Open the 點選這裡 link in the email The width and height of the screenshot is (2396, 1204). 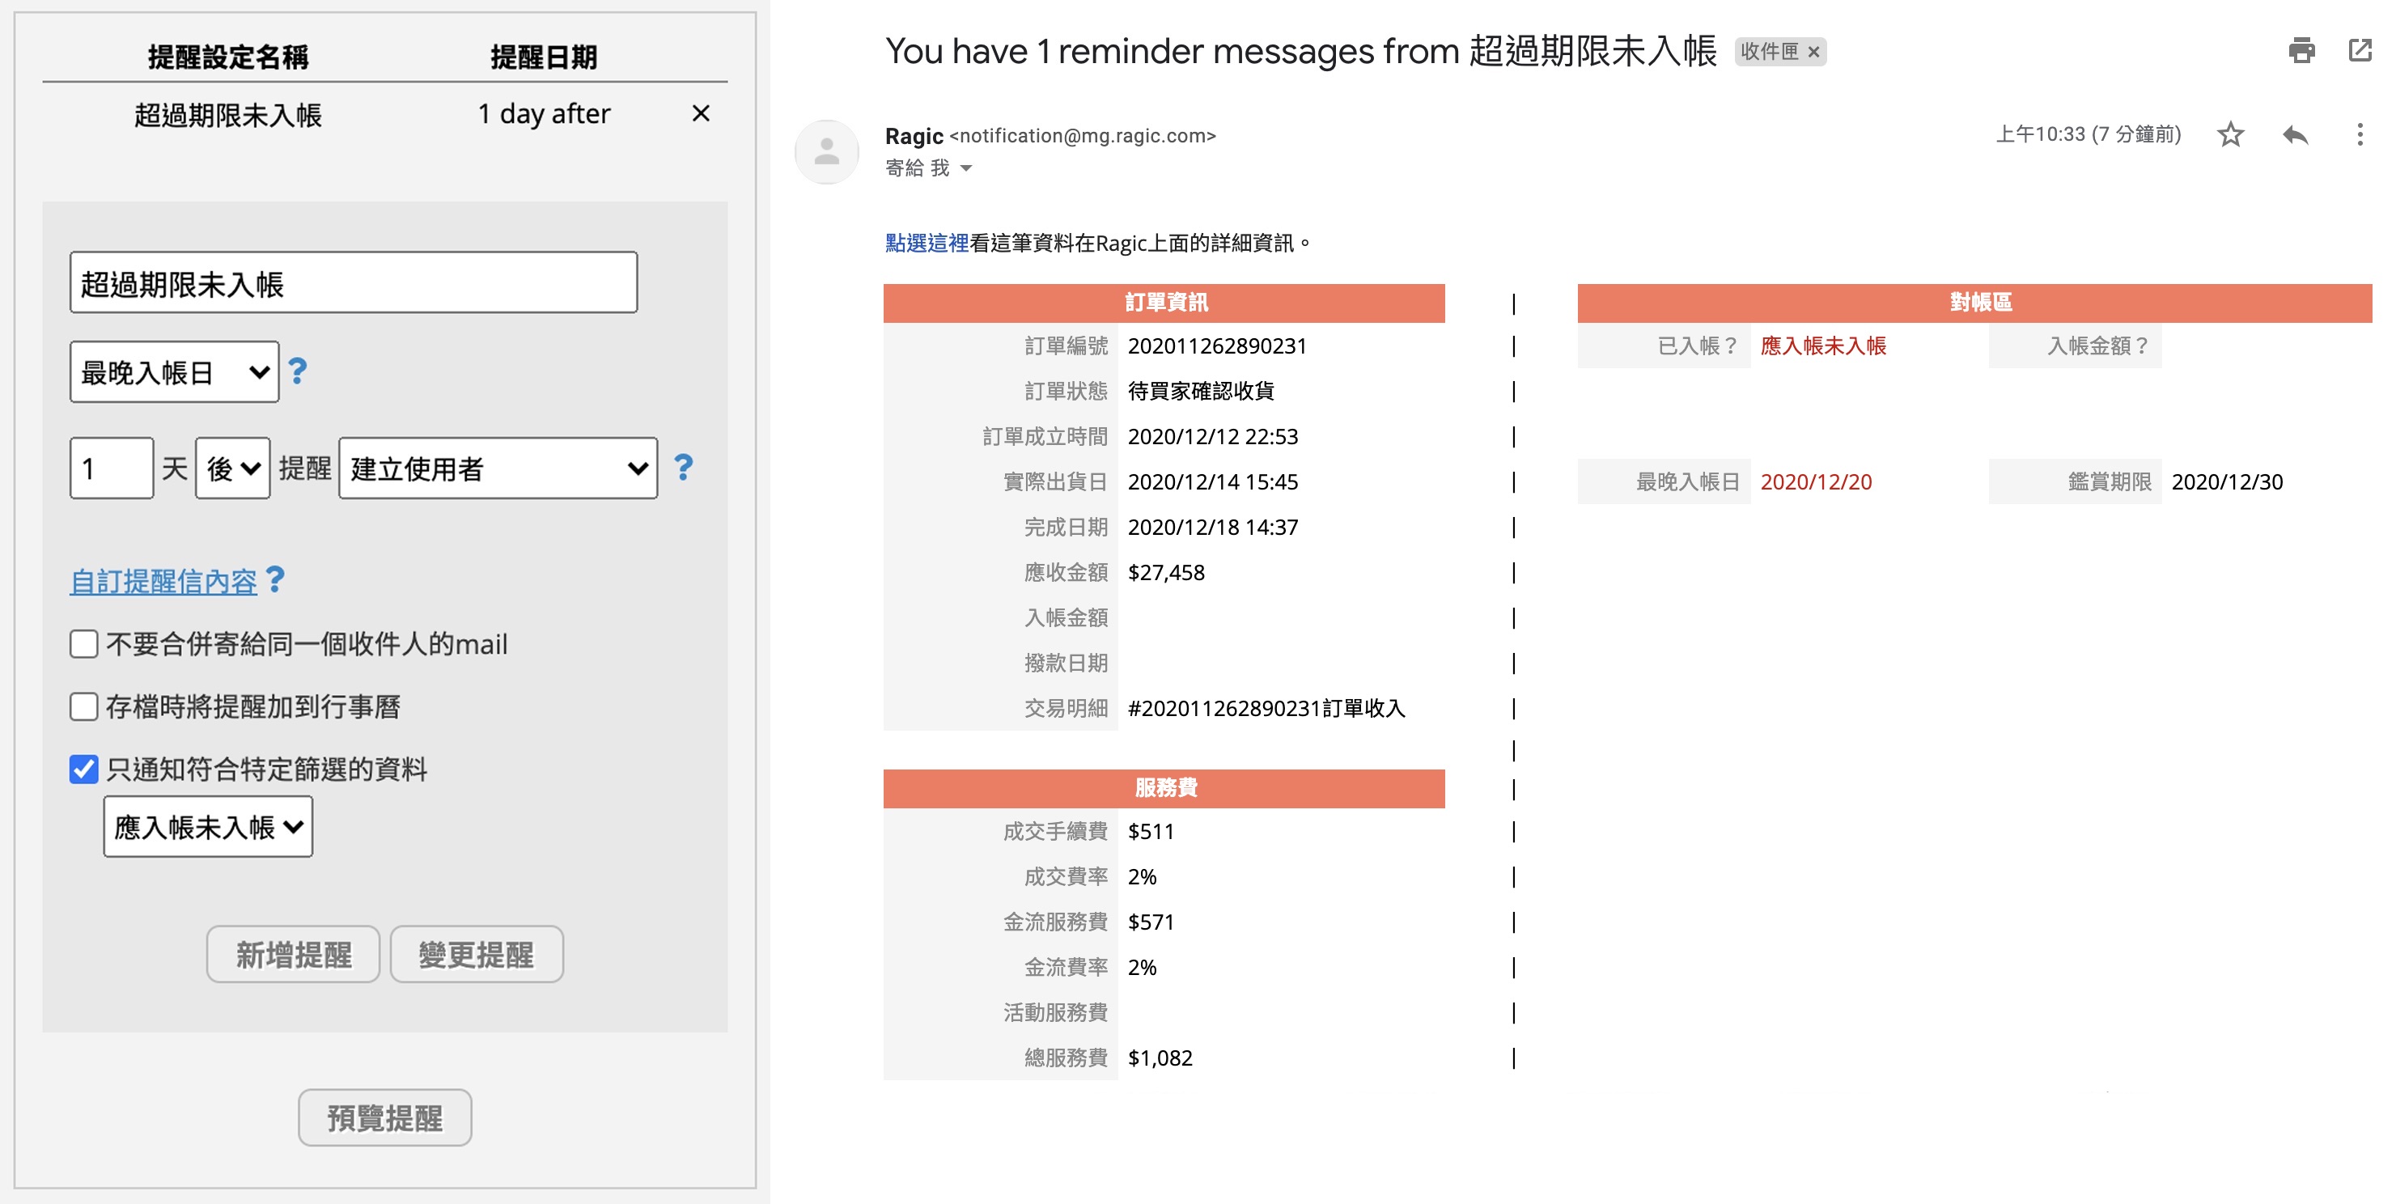click(x=927, y=243)
